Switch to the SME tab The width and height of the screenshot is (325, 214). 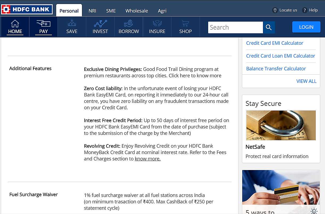pos(111,11)
